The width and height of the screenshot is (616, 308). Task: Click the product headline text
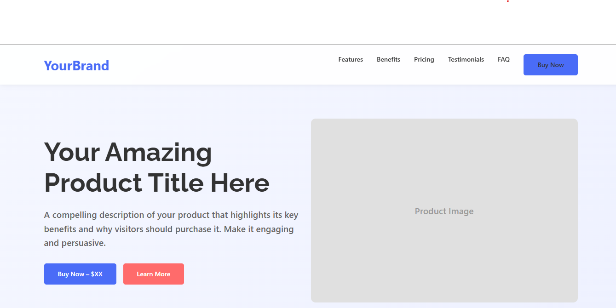(156, 168)
